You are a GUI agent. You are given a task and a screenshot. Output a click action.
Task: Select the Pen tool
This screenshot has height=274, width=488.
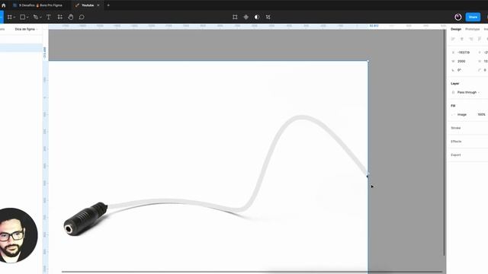click(x=36, y=17)
